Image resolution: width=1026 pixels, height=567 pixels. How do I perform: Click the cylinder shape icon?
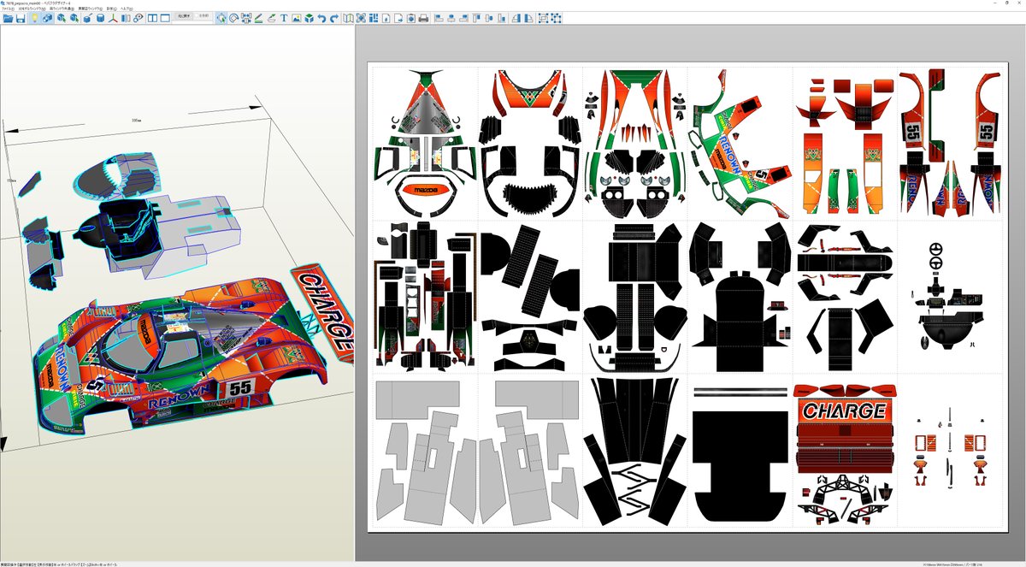100,17
